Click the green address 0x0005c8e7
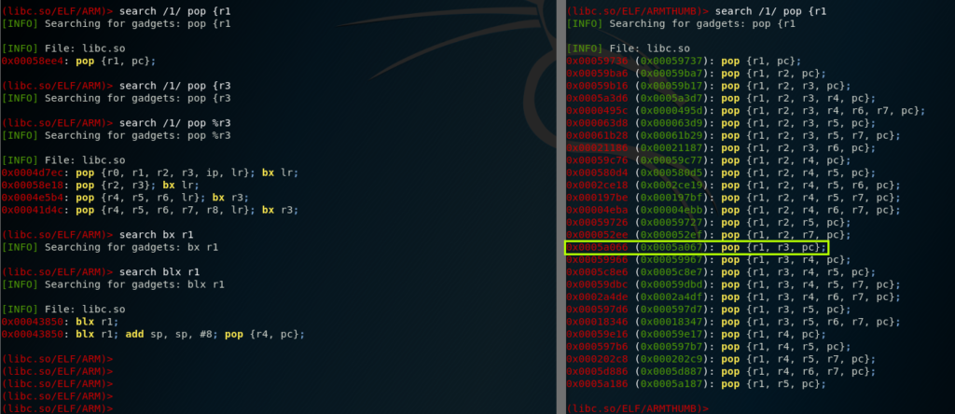 tap(671, 271)
